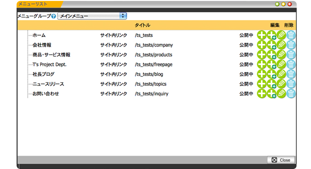Click the /ts_tests/blog path text
The image size is (311, 169).
(x=149, y=74)
